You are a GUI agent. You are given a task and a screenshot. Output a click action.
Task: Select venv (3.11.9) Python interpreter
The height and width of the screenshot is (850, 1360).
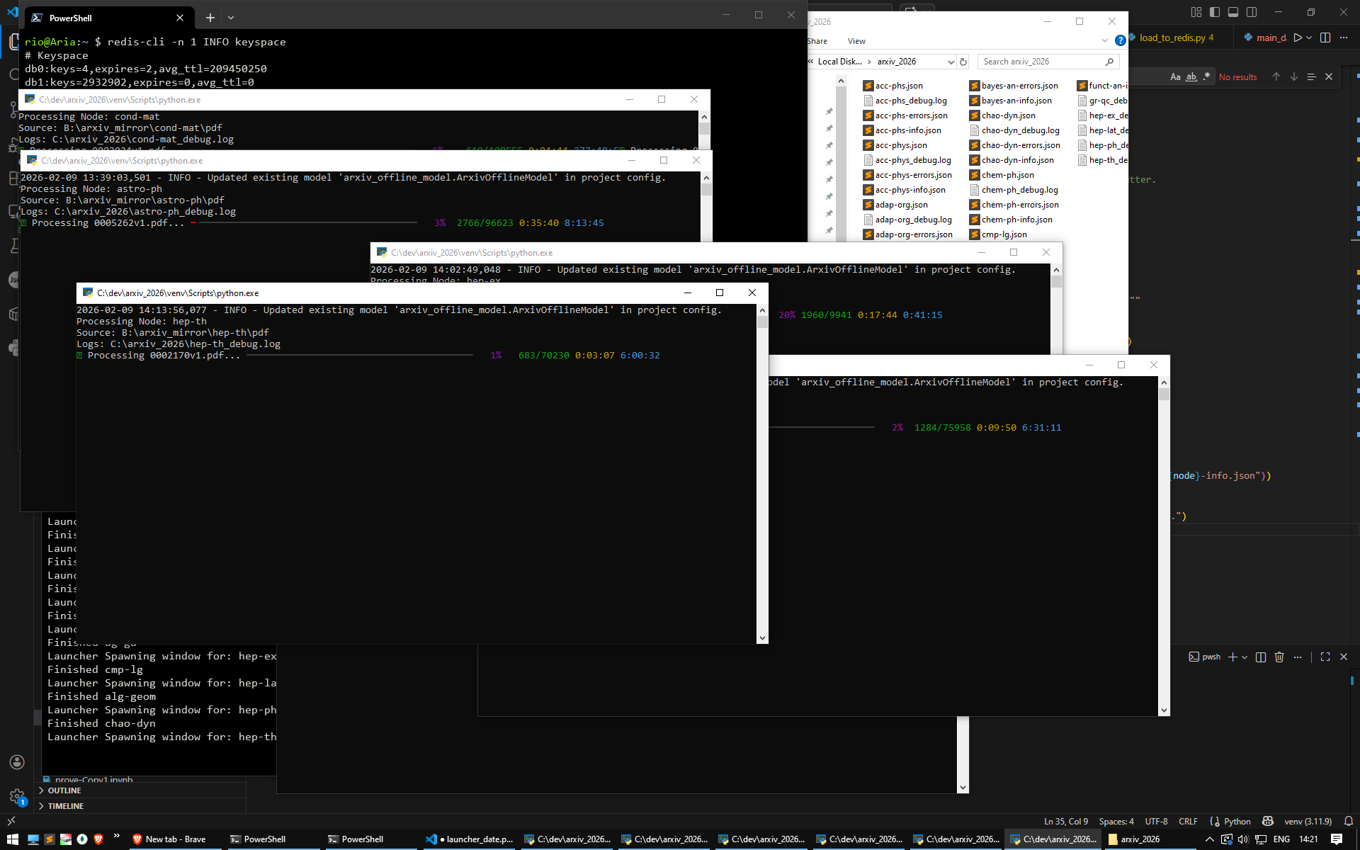coord(1308,821)
